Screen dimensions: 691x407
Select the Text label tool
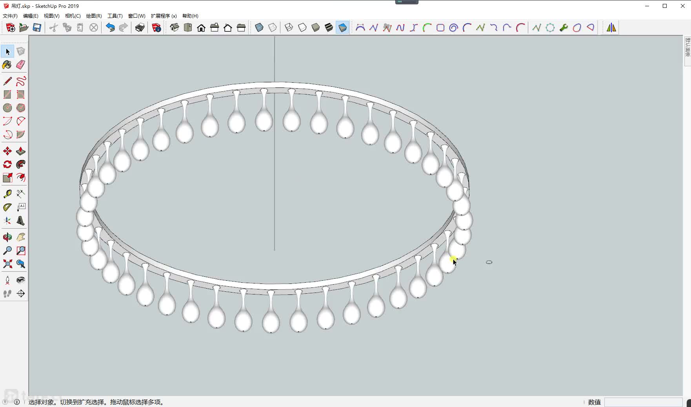click(x=21, y=207)
